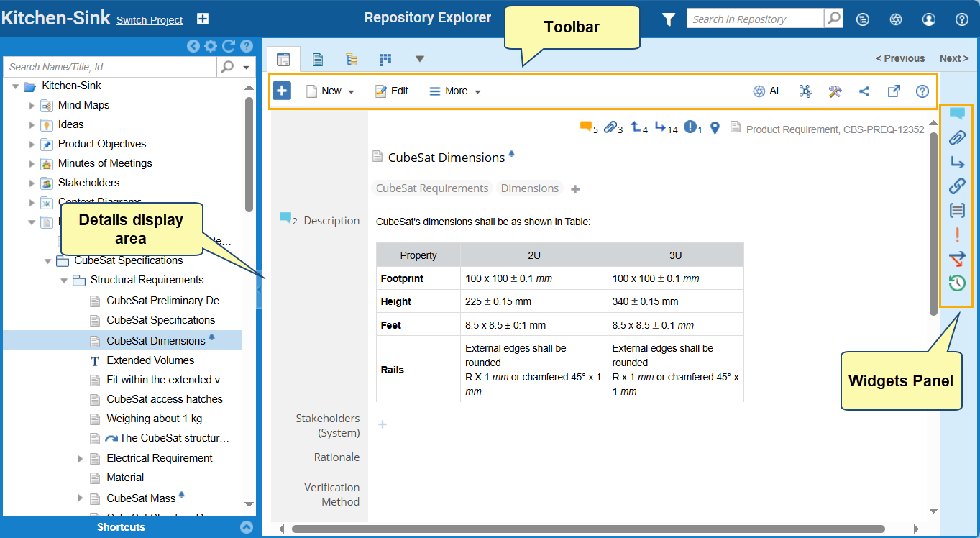The width and height of the screenshot is (980, 538).
Task: Collapse the Structural Requirements folder
Action: pyautogui.click(x=64, y=281)
